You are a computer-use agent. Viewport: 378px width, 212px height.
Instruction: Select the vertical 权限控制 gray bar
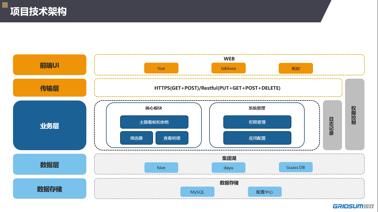354,115
